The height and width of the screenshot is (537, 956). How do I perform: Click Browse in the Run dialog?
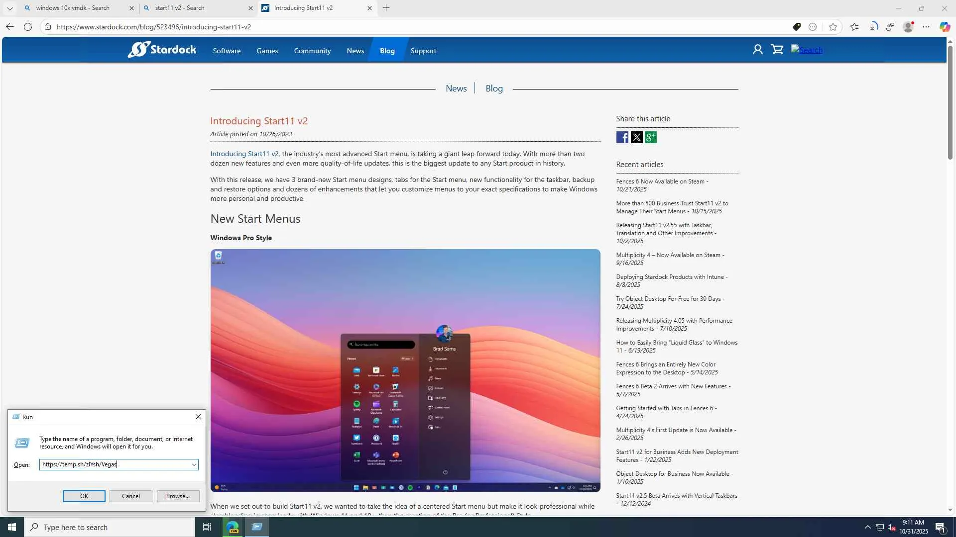pyautogui.click(x=178, y=496)
